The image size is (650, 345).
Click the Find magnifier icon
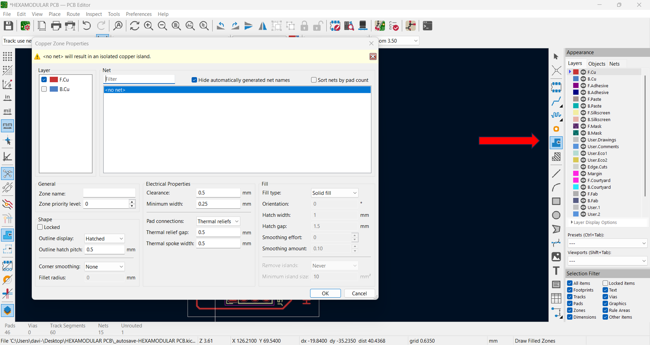pyautogui.click(x=118, y=26)
